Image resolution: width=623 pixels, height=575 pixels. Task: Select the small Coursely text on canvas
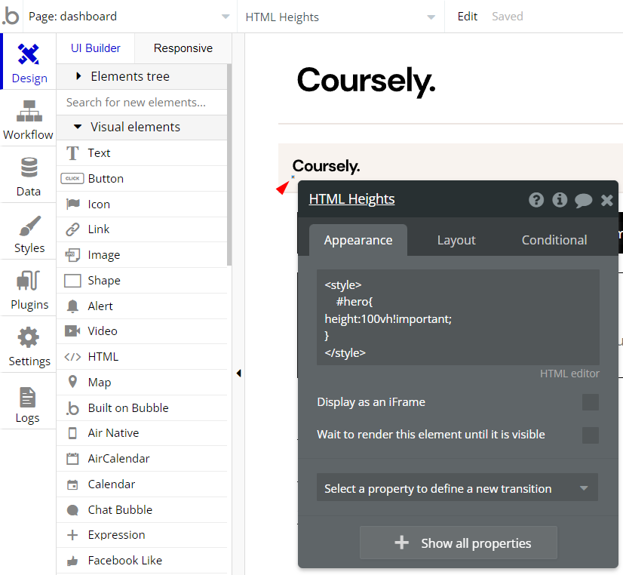coord(326,166)
